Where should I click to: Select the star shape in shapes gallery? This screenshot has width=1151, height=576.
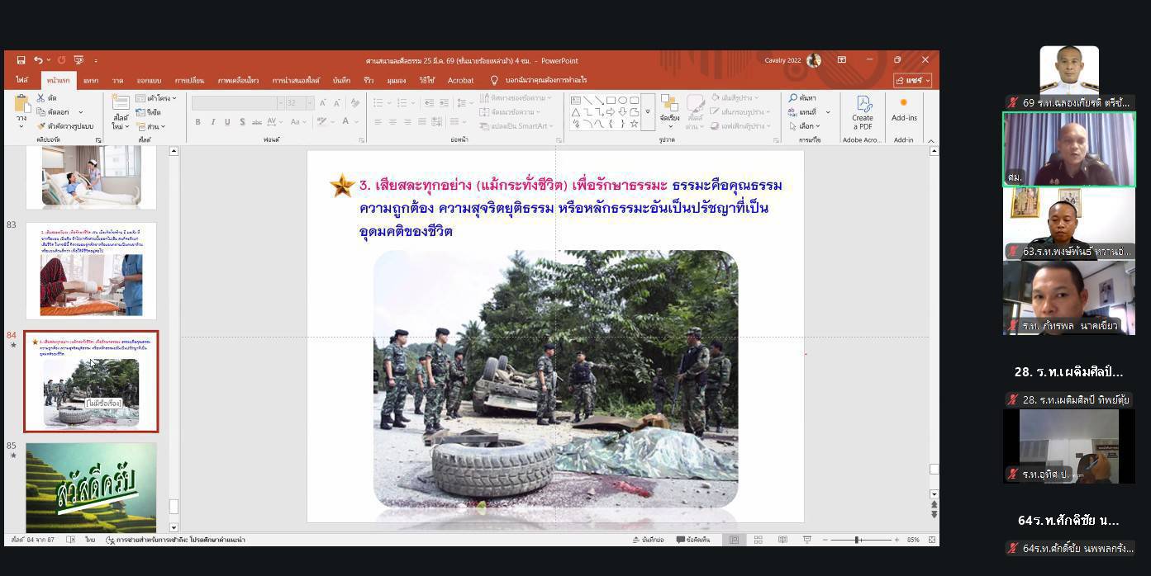(x=634, y=124)
